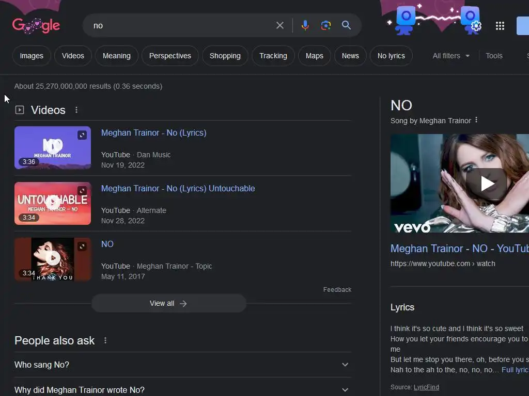
Task: Expand preview icon on 3:36 thumbnail
Action: 82,135
